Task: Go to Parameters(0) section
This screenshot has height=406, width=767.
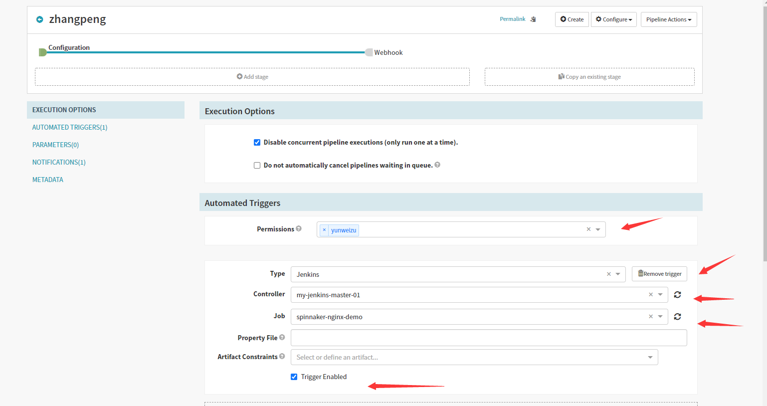Action: coord(56,145)
